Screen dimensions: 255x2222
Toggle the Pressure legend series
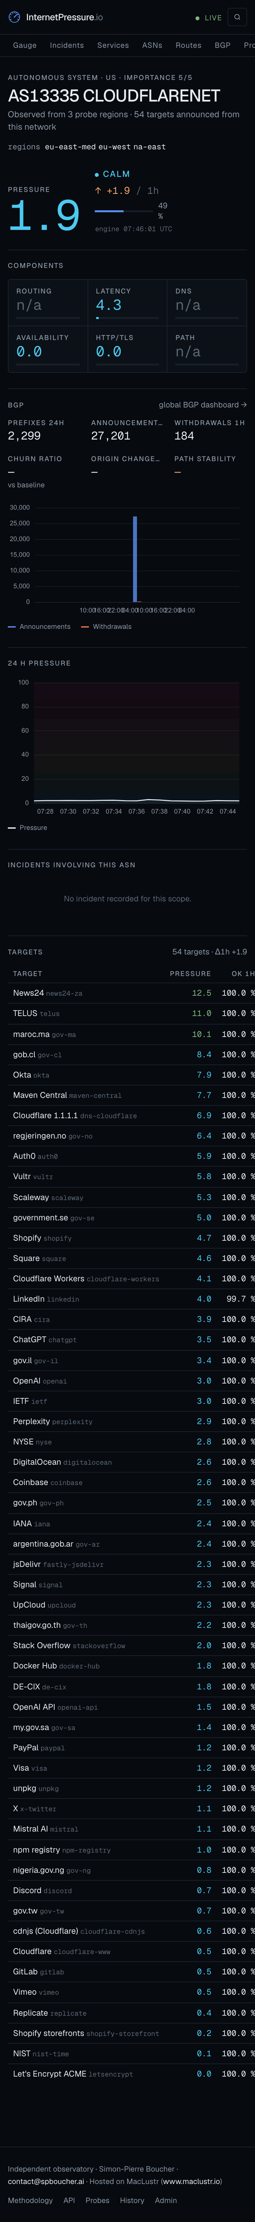coord(27,827)
